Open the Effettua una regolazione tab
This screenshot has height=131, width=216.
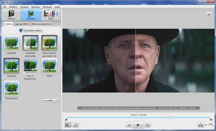pyautogui.click(x=41, y=24)
